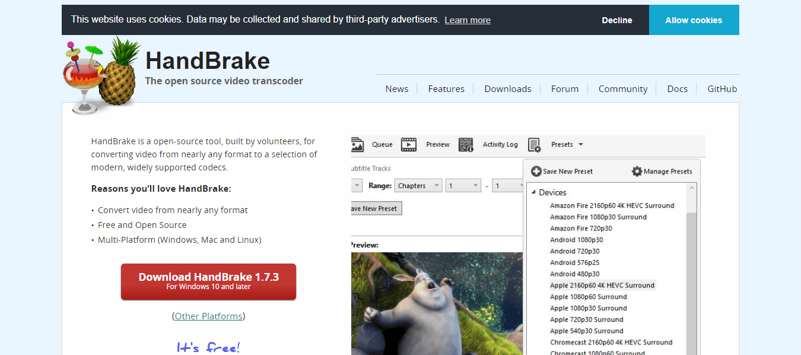Select Apple 720p30 Surround preset
801x355 pixels.
[x=586, y=319]
